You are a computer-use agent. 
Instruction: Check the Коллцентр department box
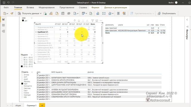(x=22, y=86)
